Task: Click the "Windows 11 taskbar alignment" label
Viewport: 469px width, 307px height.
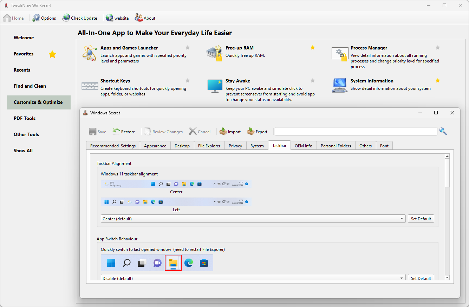Action: coord(129,174)
